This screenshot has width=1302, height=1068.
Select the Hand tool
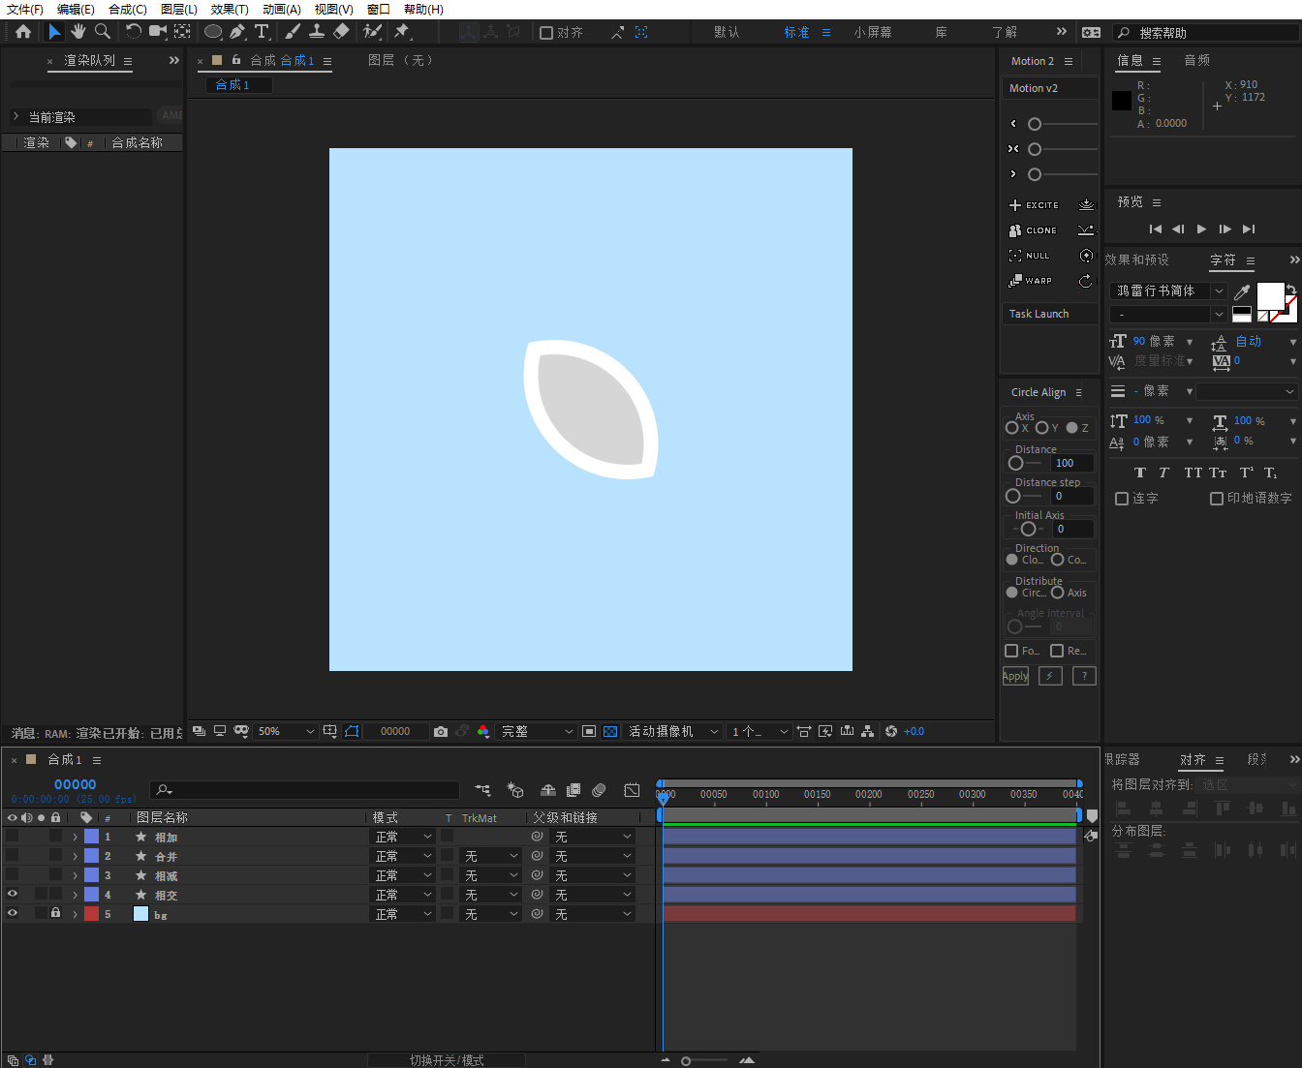pyautogui.click(x=78, y=32)
